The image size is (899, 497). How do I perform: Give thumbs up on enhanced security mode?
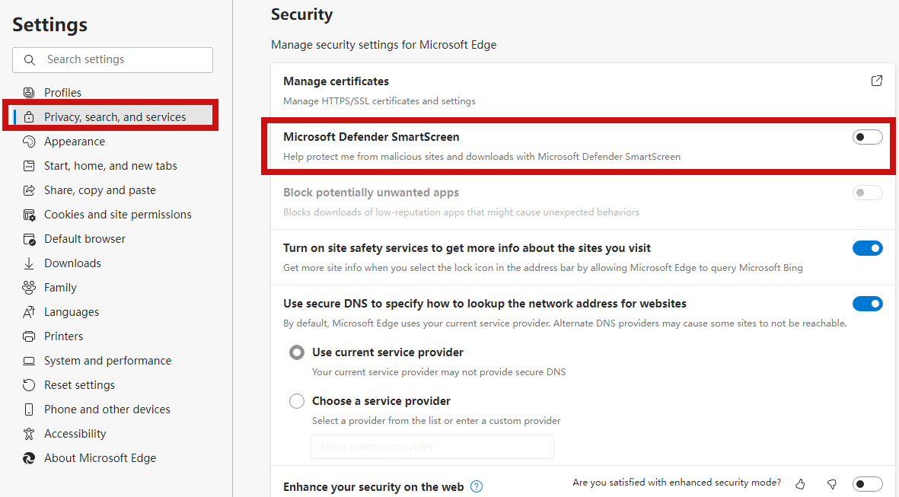799,483
